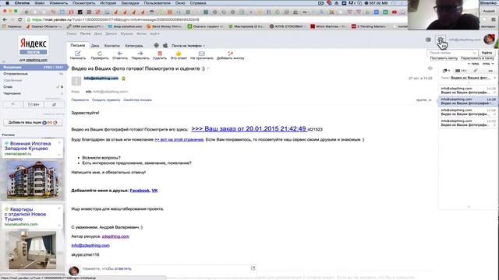
Task: Collapse message details with кратко
Action: coord(423,100)
